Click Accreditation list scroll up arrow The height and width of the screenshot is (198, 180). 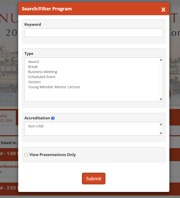click(161, 124)
